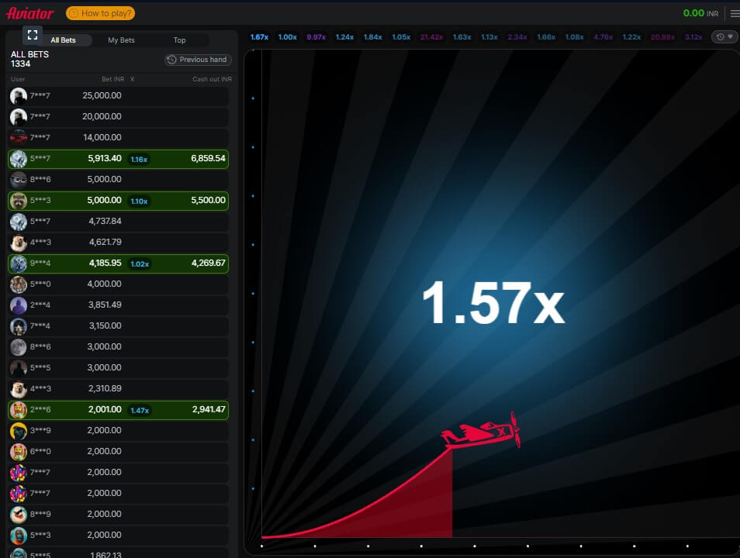Viewport: 740px width, 558px height.
Task: Click the Aviator logo
Action: (x=30, y=13)
